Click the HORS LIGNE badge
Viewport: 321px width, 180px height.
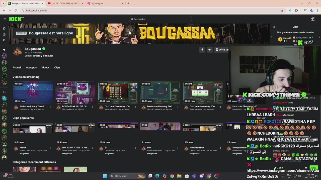click(x=21, y=33)
